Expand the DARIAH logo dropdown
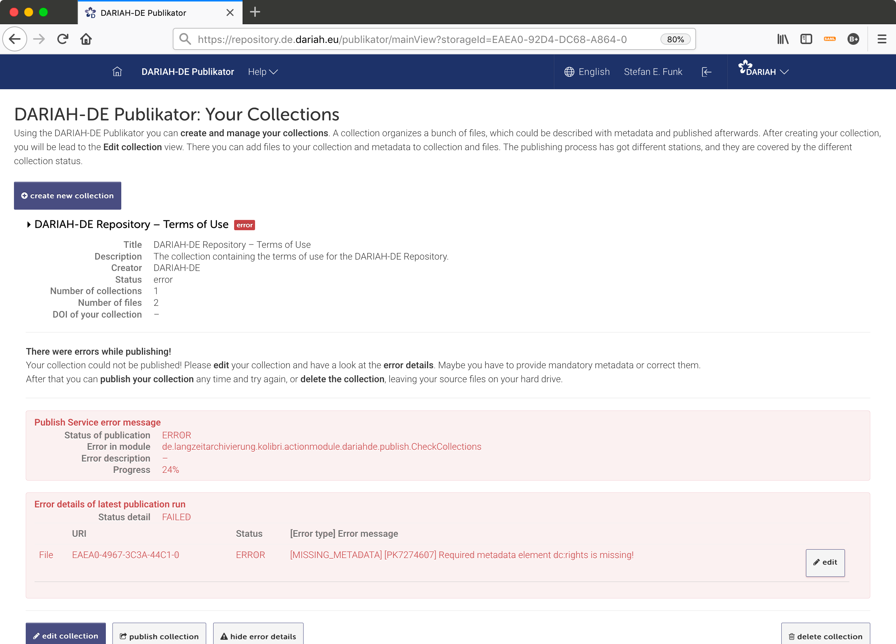Image resolution: width=896 pixels, height=644 pixels. click(x=763, y=70)
